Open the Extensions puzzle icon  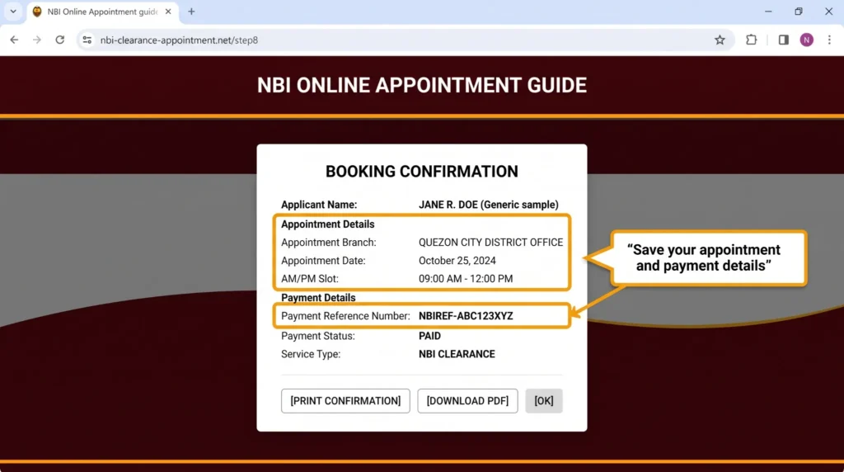[751, 40]
